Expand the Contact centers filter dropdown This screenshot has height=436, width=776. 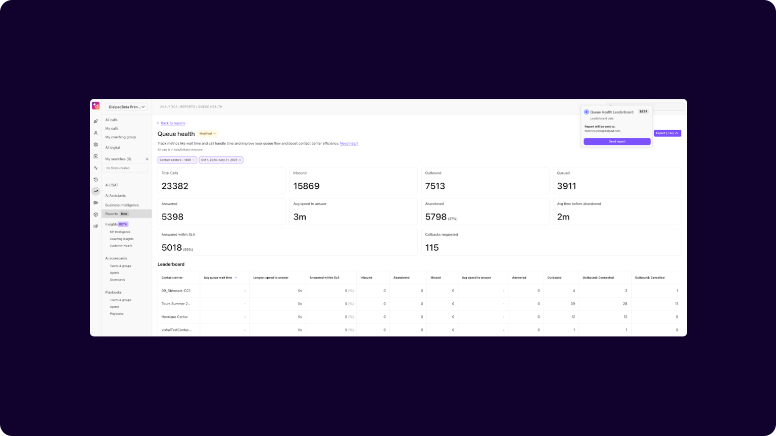177,160
